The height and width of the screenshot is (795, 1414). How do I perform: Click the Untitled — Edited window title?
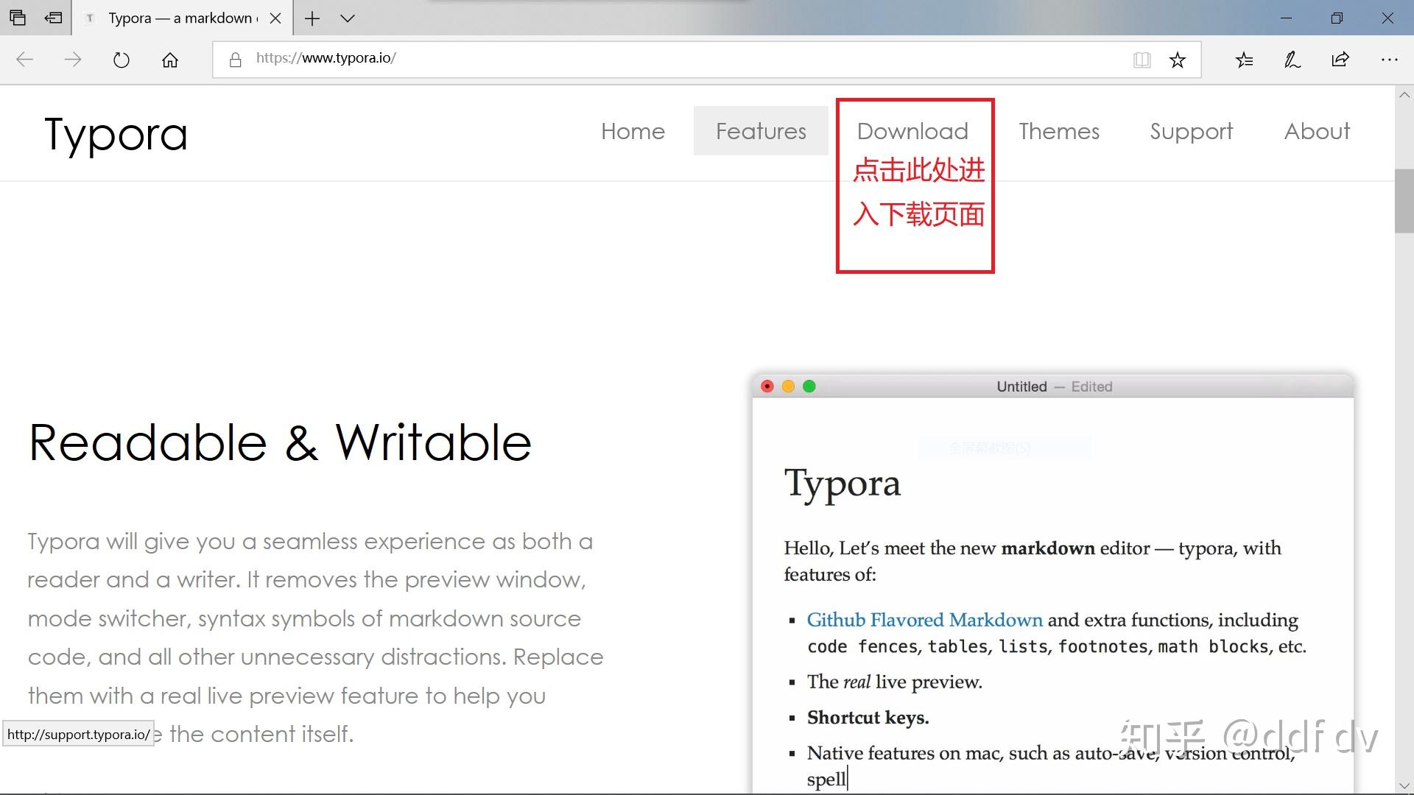(1054, 386)
